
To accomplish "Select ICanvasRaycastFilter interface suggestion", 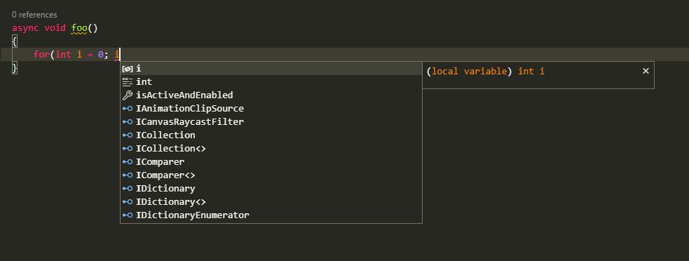I will click(271, 122).
